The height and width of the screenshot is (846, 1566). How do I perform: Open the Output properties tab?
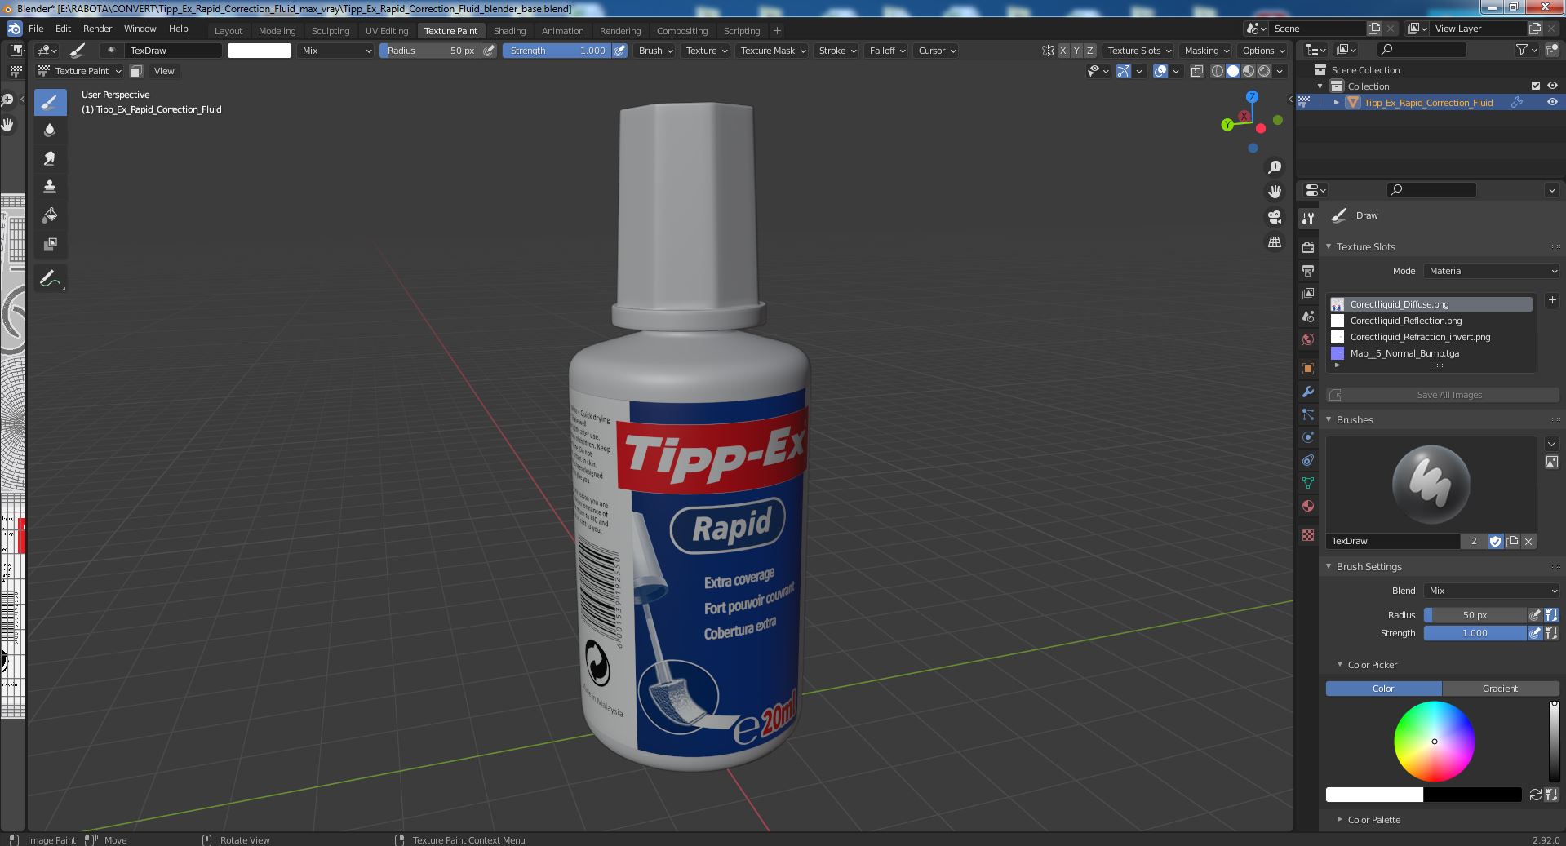1308,270
